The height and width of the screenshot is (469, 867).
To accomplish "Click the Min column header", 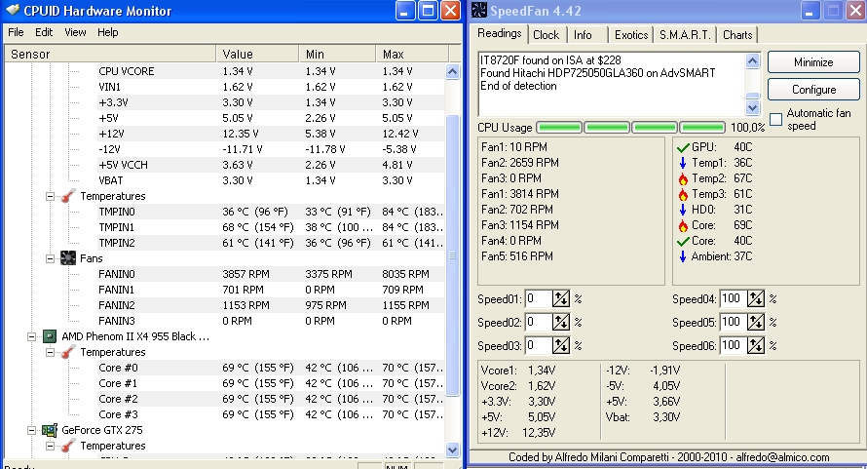I will 337,54.
